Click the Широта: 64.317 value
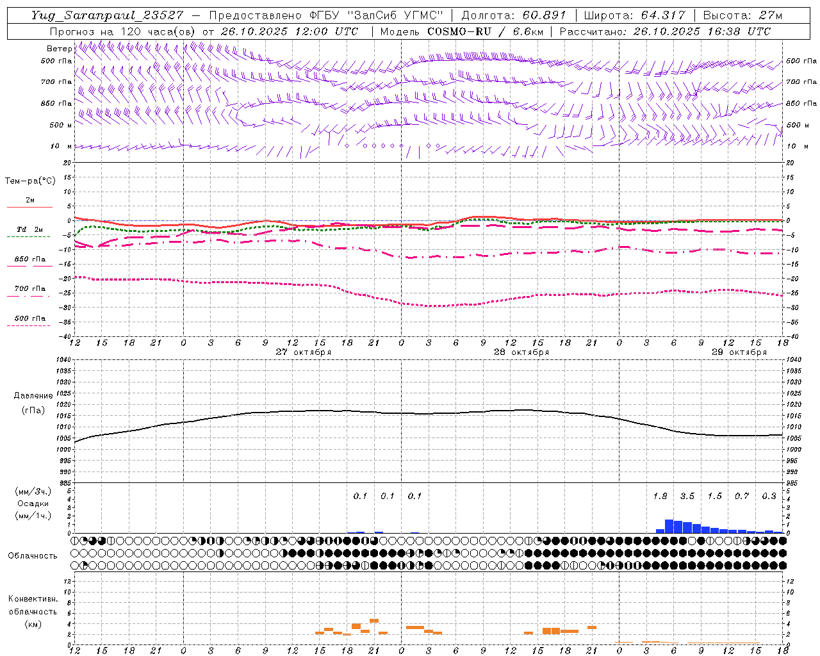Image resolution: width=820 pixels, height=656 pixels. [x=635, y=15]
